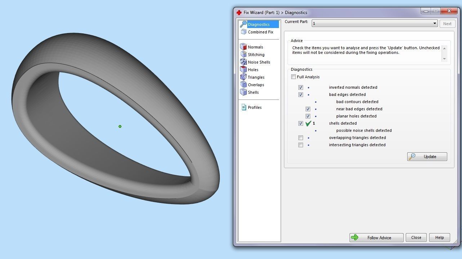Click the dialog's Close button

(x=416, y=237)
